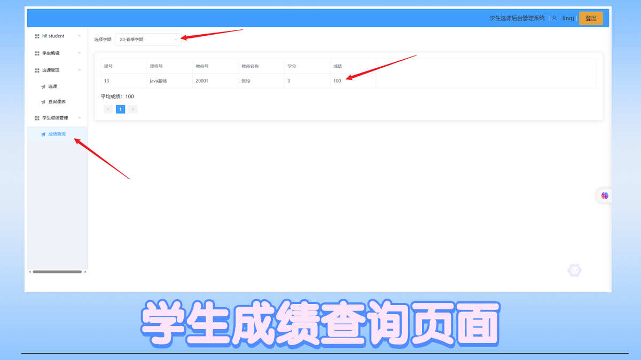Collapse the 学生成绩管理 submenu chevron
This screenshot has width=641, height=360.
tap(80, 118)
